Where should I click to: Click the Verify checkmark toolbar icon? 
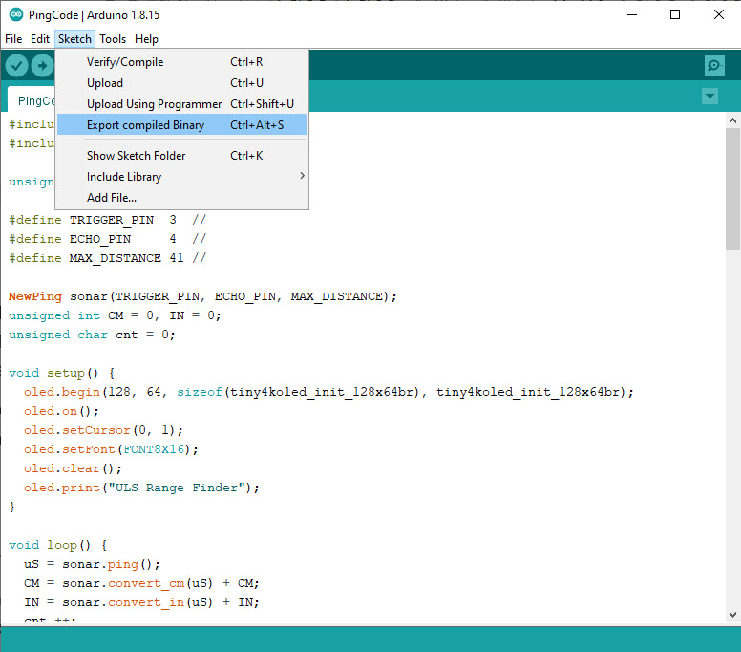pos(17,65)
